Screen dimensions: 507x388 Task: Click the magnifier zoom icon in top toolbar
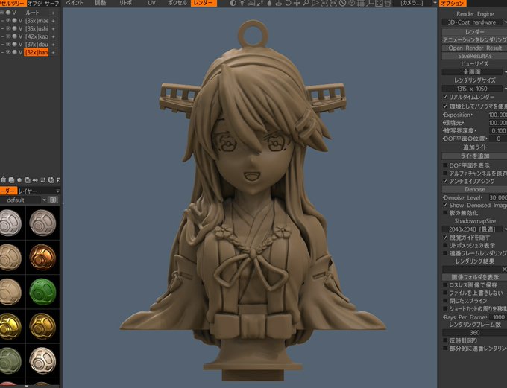coord(306,3)
